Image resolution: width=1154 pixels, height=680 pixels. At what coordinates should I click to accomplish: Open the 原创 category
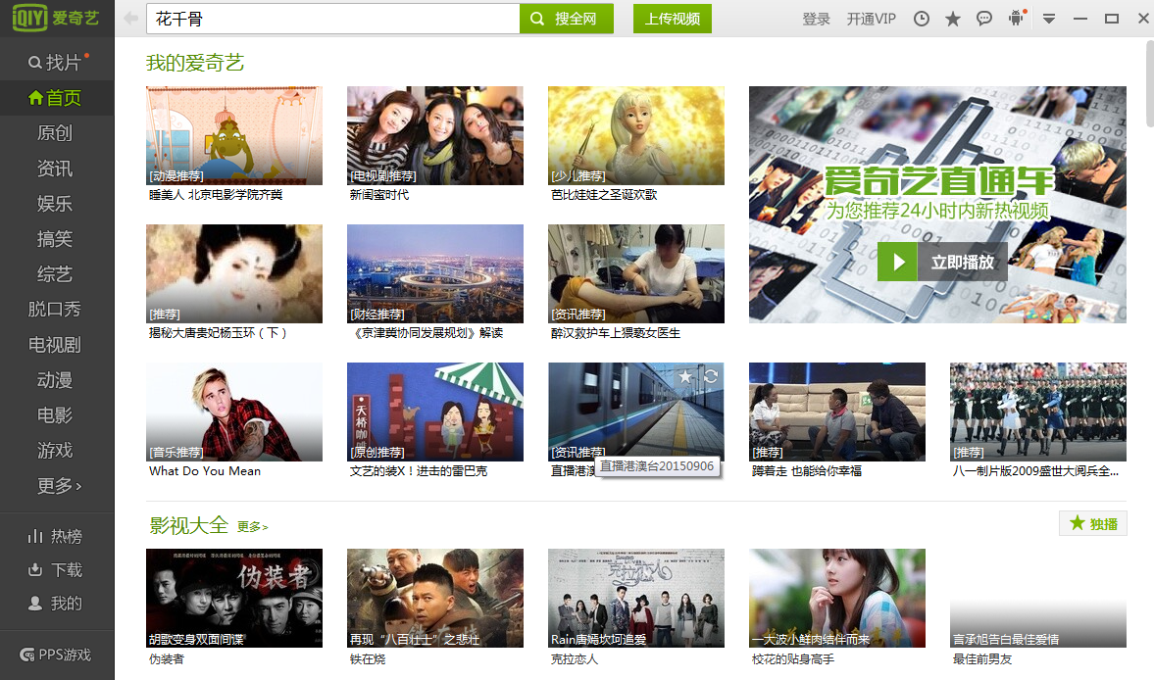[56, 133]
